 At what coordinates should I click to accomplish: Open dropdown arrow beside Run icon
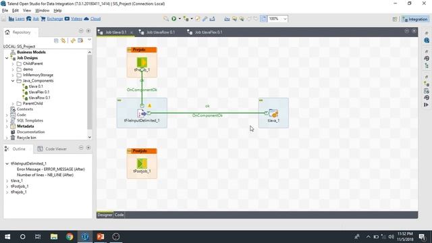[x=180, y=19]
